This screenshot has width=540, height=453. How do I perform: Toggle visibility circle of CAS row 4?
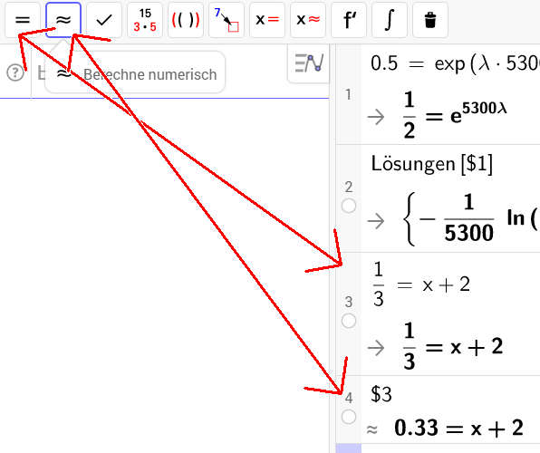click(x=349, y=417)
